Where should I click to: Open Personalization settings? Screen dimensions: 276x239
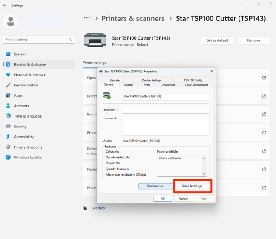click(x=39, y=85)
